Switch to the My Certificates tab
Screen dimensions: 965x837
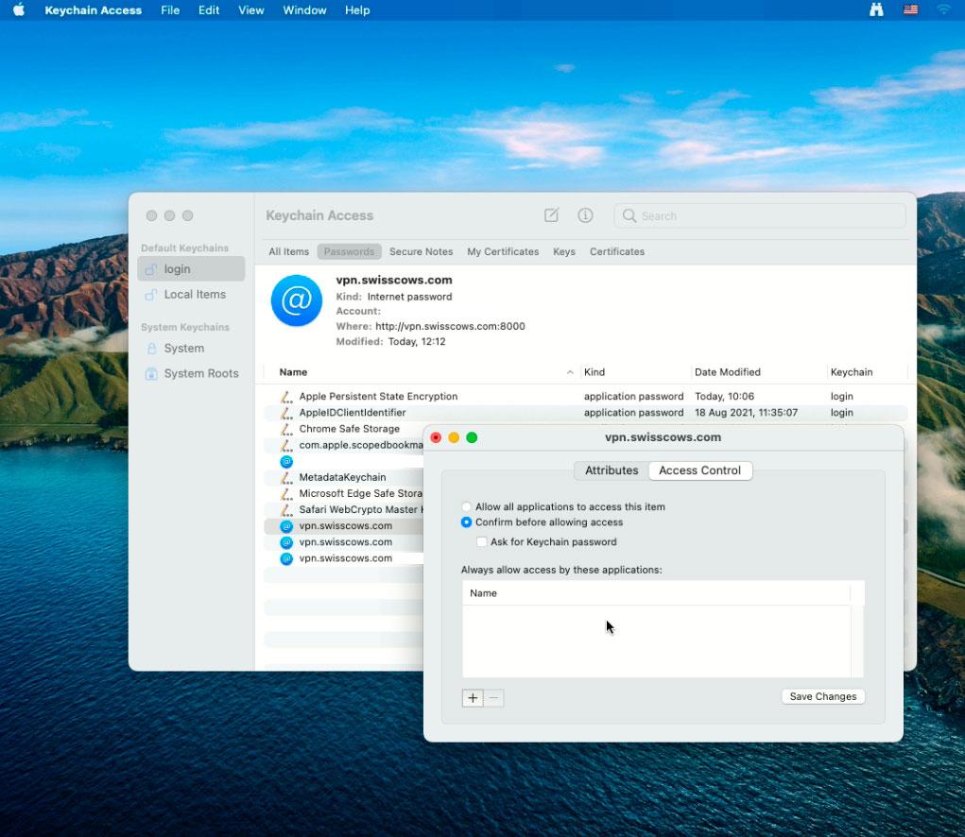tap(503, 251)
